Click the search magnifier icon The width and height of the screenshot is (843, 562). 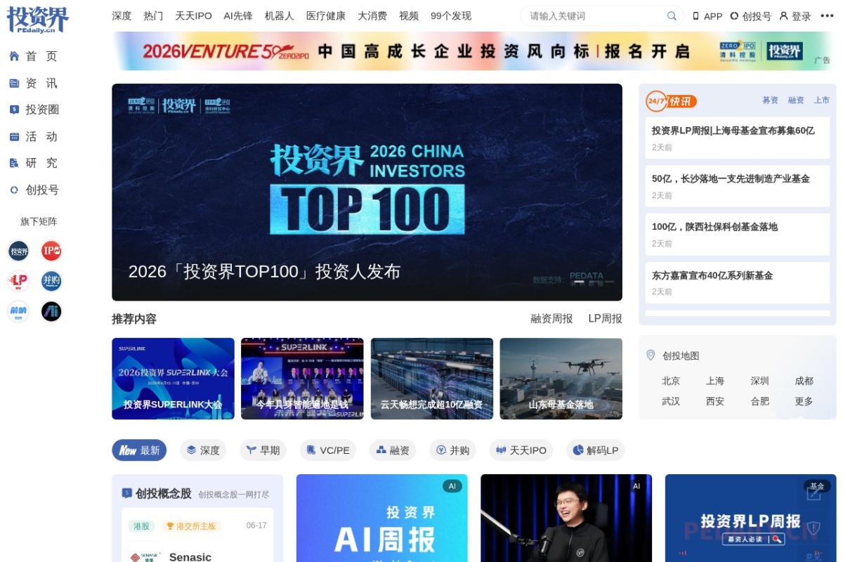point(672,15)
